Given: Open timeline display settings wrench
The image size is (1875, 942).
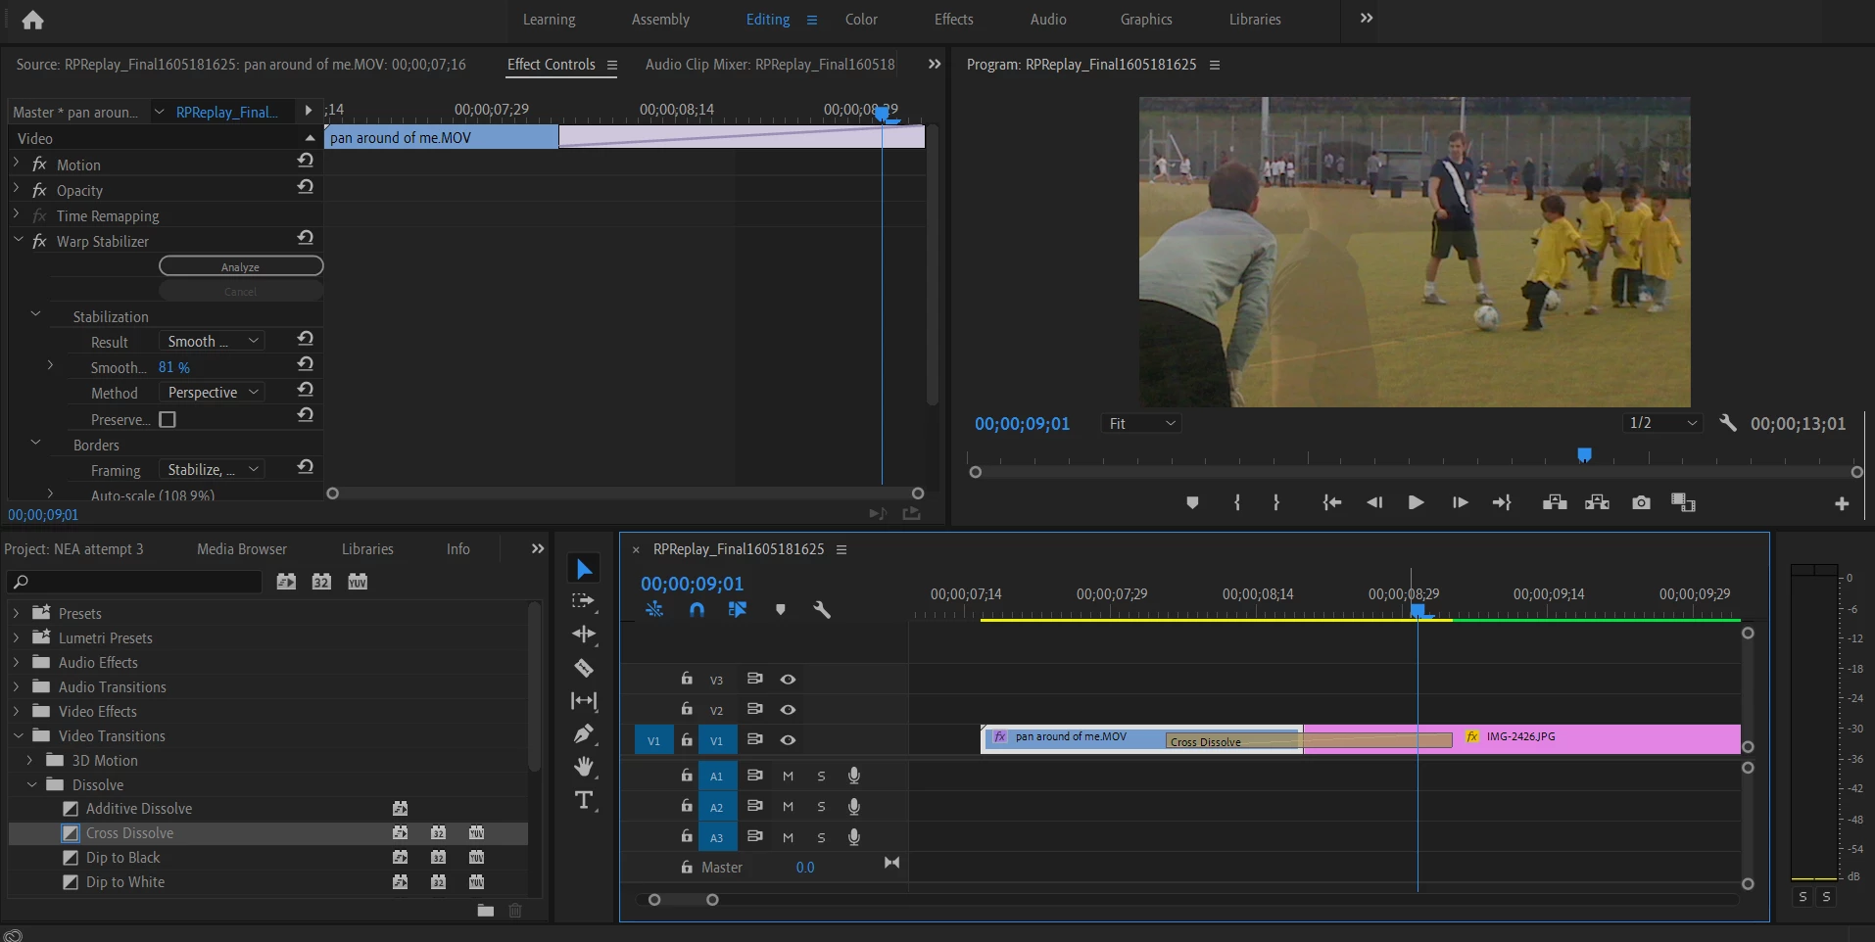Looking at the screenshot, I should 822,610.
